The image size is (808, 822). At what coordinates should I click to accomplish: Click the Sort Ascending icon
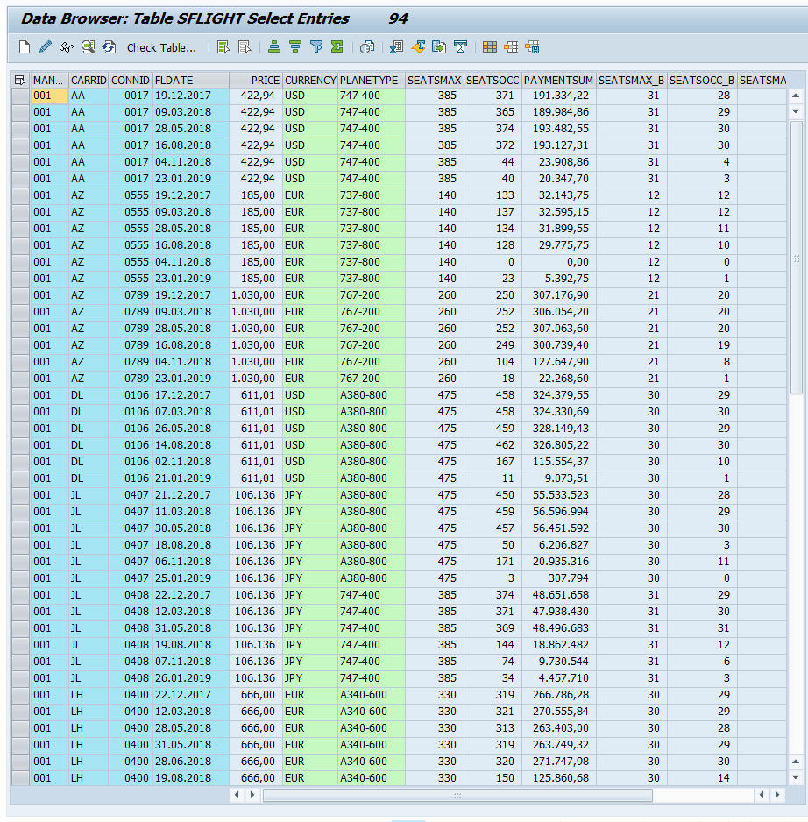pyautogui.click(x=273, y=47)
